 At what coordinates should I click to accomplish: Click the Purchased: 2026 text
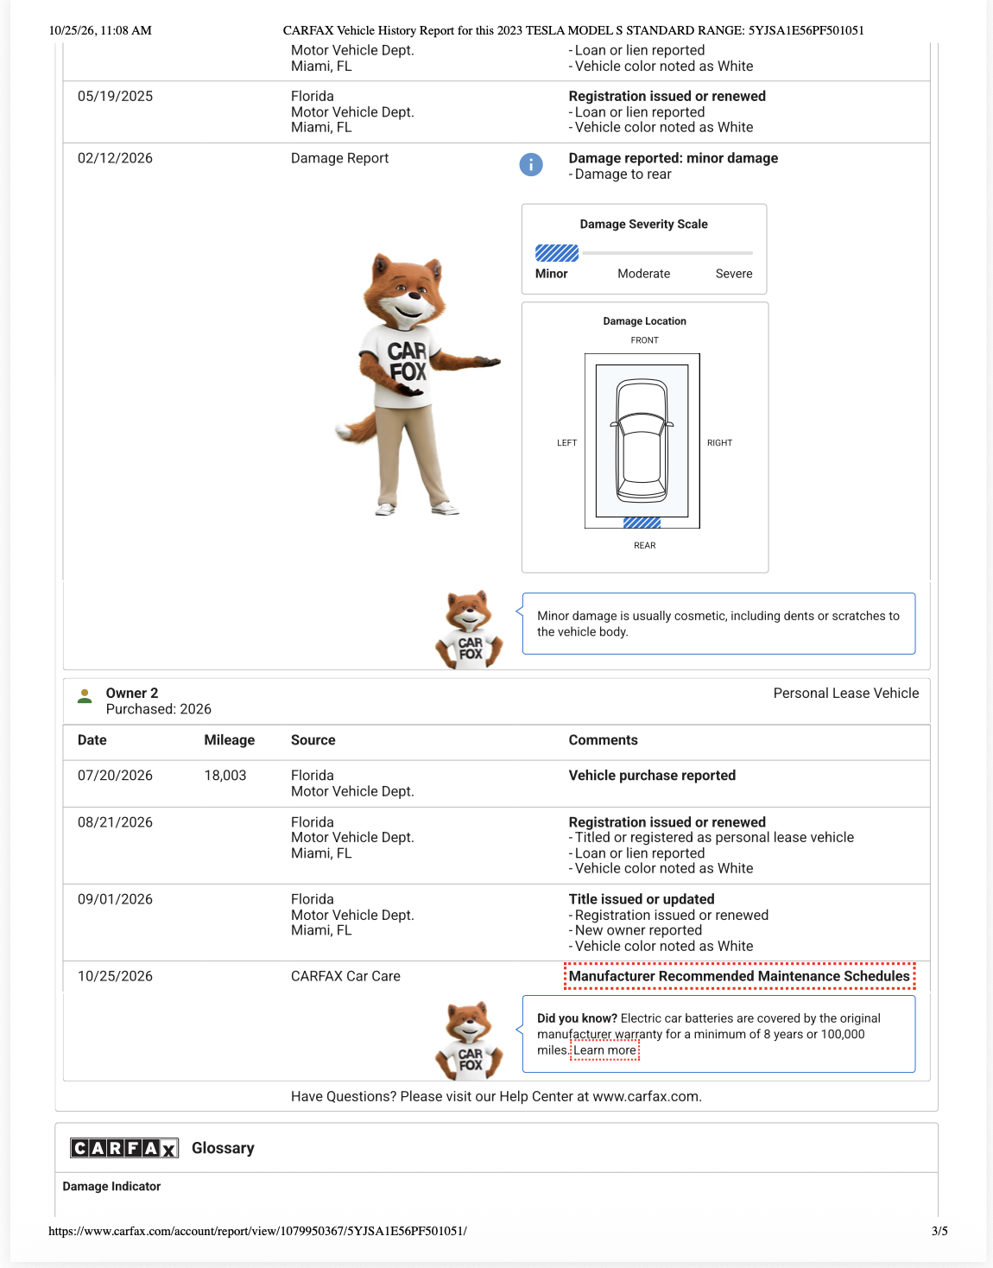(159, 709)
